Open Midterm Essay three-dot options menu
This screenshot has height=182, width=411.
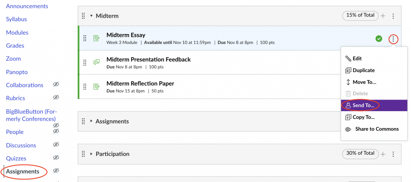click(x=393, y=39)
